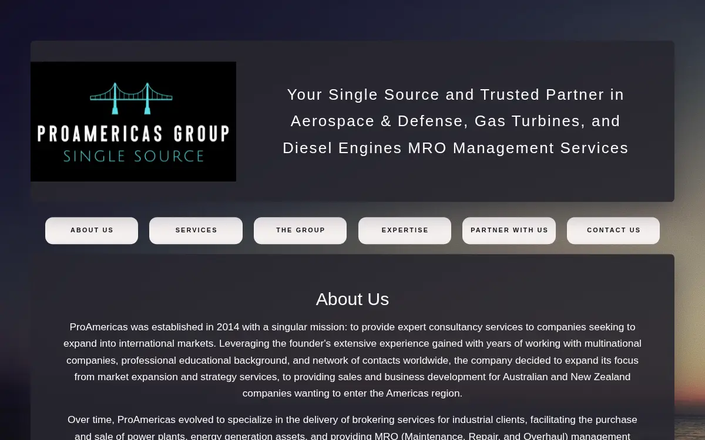705x440 pixels.
Task: Open the Contact Us button
Action: (x=613, y=231)
